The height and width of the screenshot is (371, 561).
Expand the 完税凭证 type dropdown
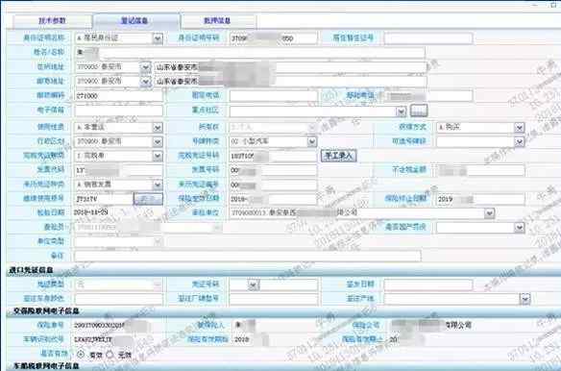click(158, 156)
